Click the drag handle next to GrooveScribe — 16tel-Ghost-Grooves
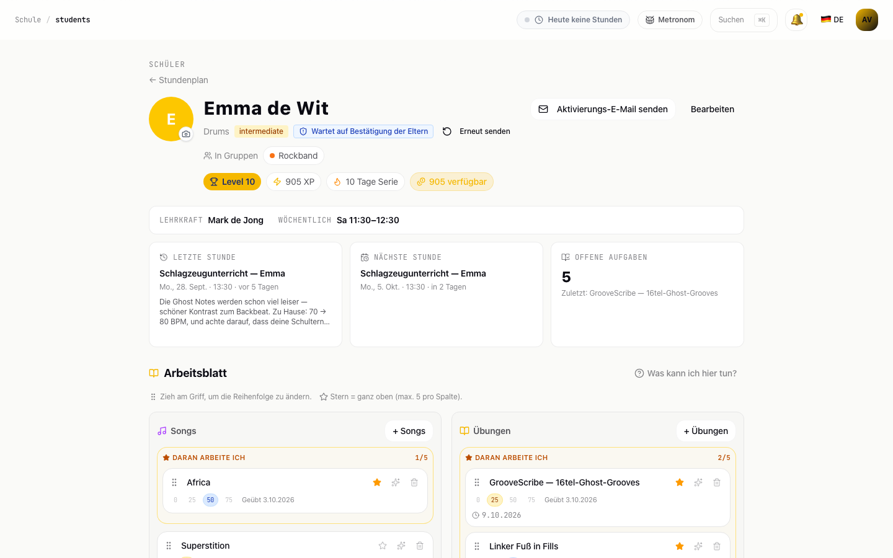Screen dimensions: 893x558 (x=477, y=482)
